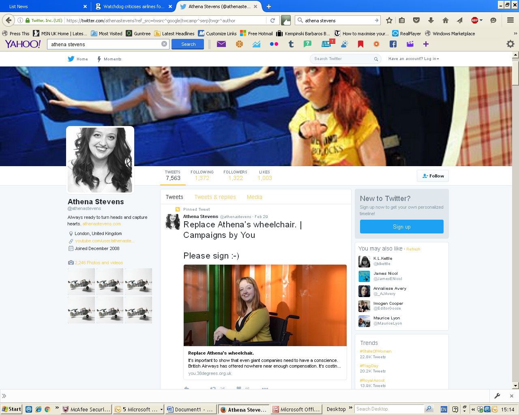Screen dimensions: 519x415
Task: Expand the 'Have an account? Log in' dropdown
Action: pyautogui.click(x=414, y=59)
